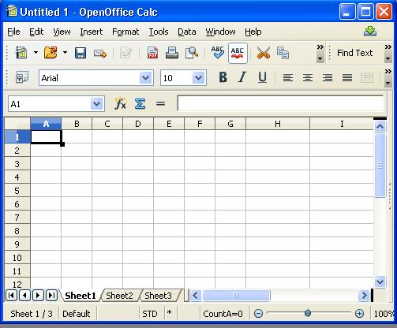Click the vertical scrollbar down arrow
This screenshot has width=397, height=328.
[380, 282]
